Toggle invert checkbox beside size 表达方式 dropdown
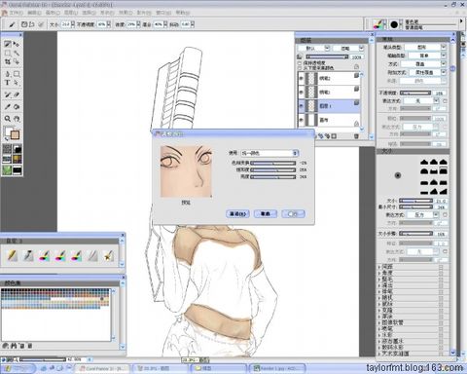Screen dimensions: 467x374 (x=445, y=214)
